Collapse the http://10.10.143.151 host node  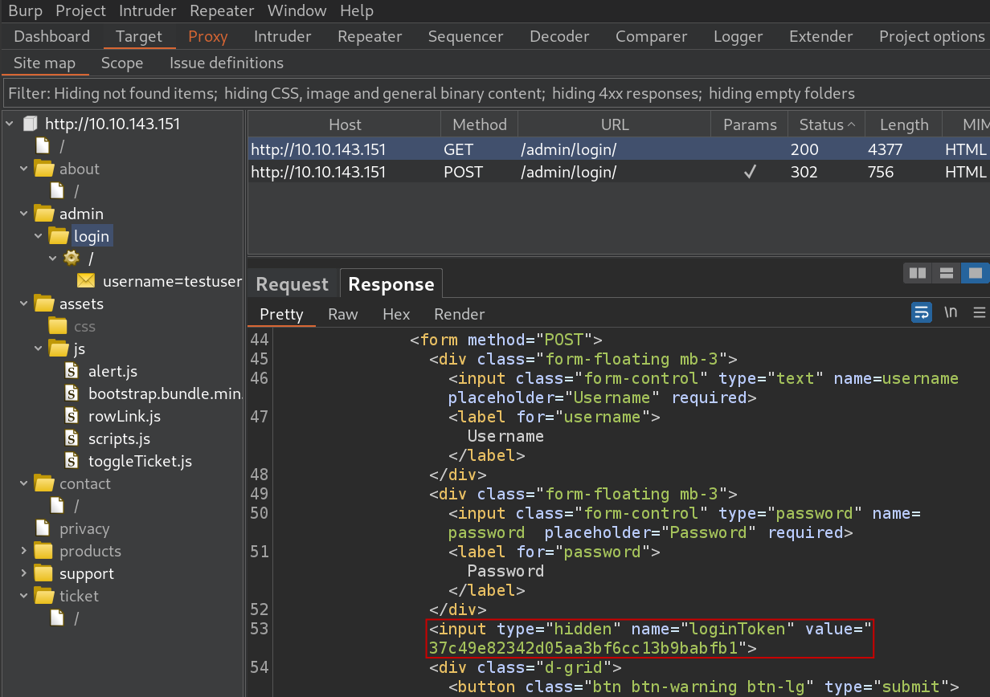[x=10, y=124]
